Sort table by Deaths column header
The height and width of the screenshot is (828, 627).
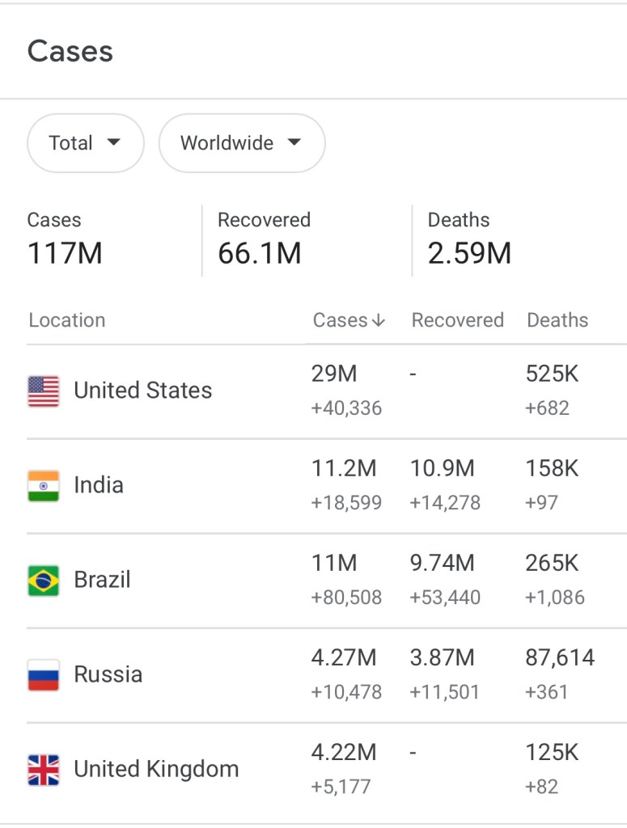(x=557, y=320)
